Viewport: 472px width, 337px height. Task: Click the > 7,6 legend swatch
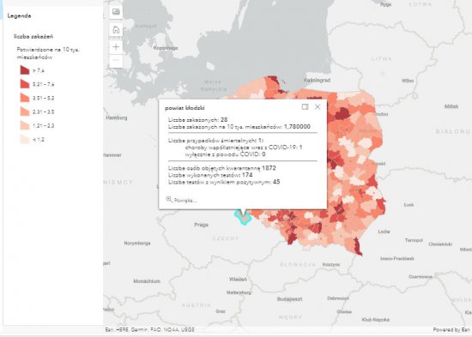(x=25, y=70)
